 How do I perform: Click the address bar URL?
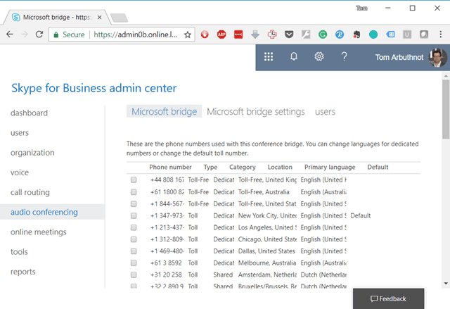coord(136,34)
